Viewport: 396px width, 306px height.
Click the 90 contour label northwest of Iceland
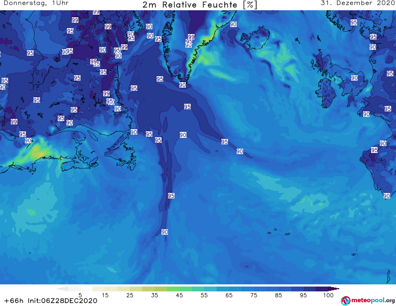tap(233, 24)
